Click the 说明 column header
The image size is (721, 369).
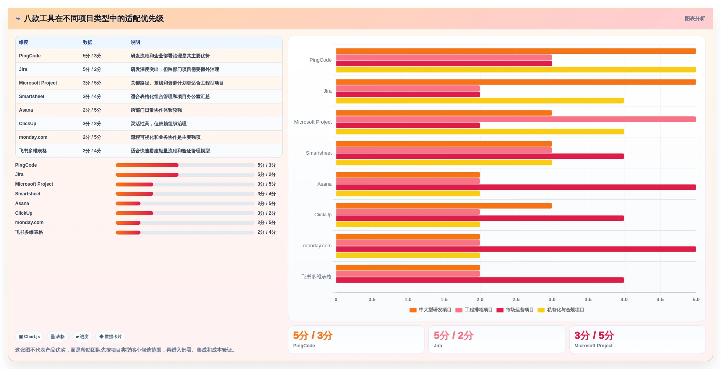coord(135,43)
